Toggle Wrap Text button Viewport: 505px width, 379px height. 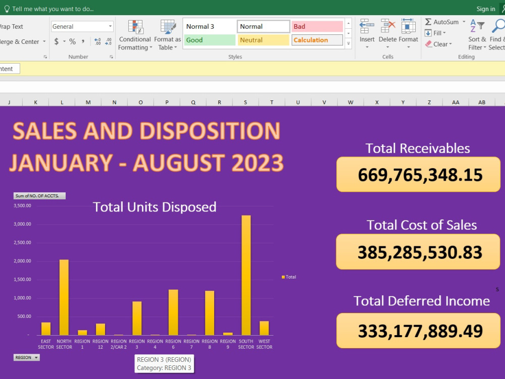pos(11,26)
